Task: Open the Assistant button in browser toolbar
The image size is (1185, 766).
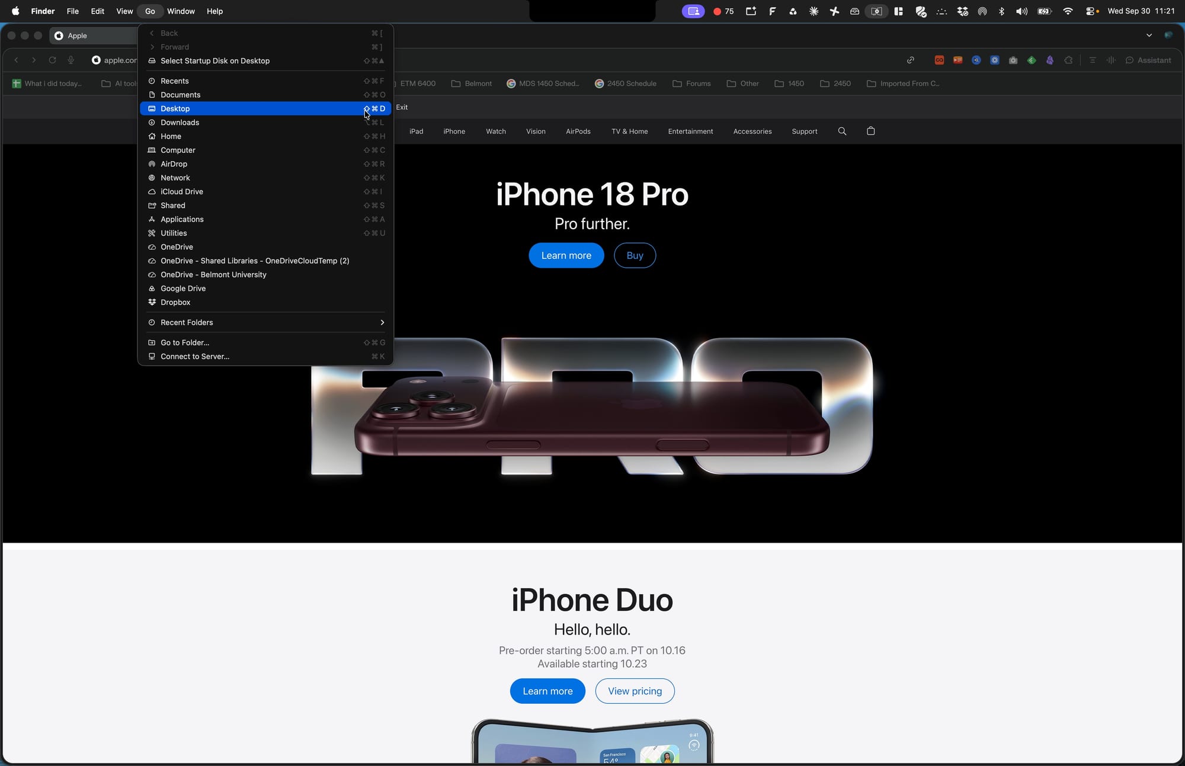Action: 1148,60
